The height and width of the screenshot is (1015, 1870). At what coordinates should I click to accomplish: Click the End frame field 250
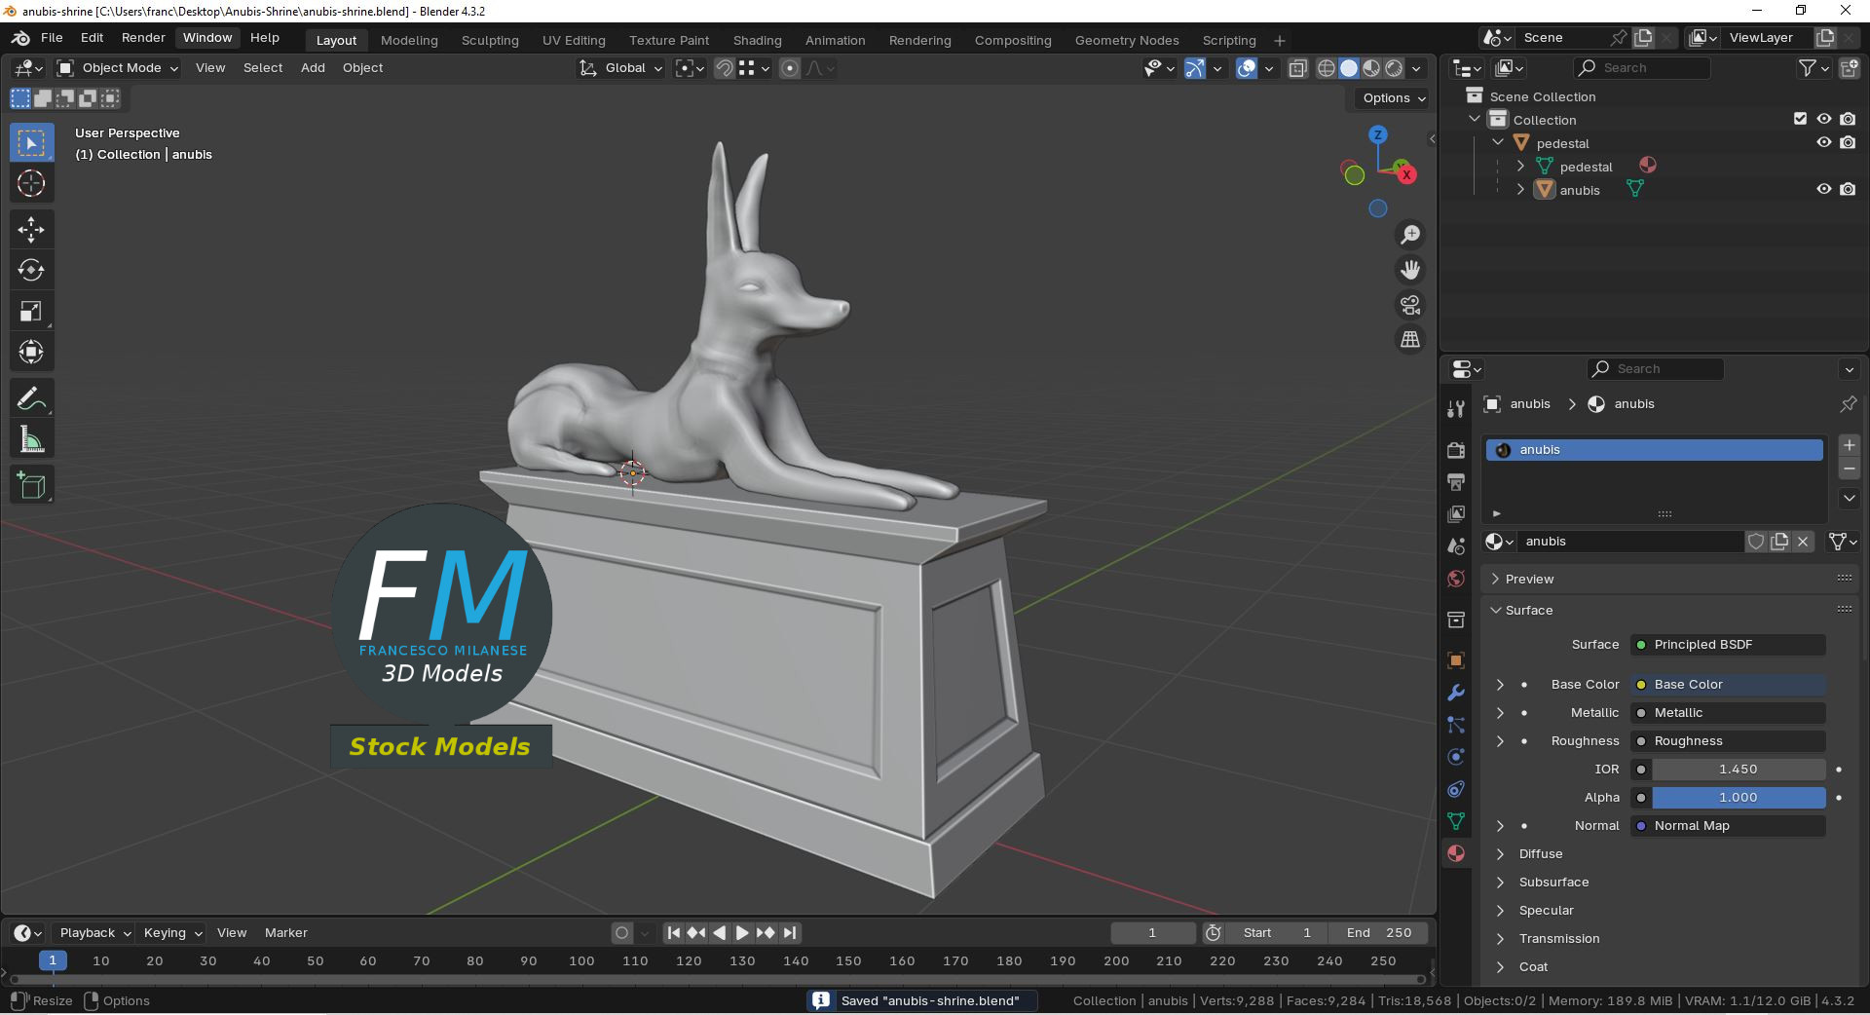pos(1379,933)
